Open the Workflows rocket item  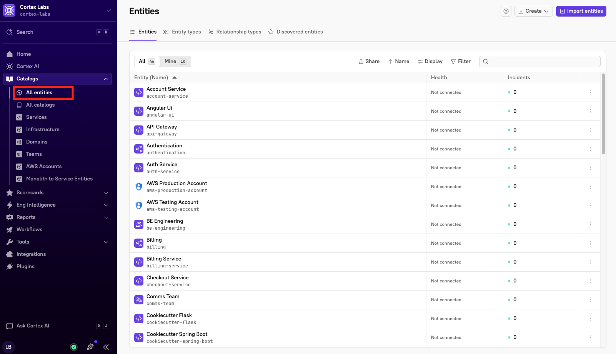pos(57,230)
